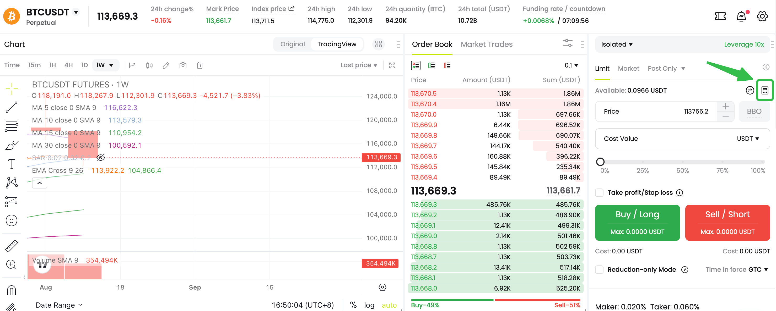Expand chart to fullscreen

tap(392, 65)
